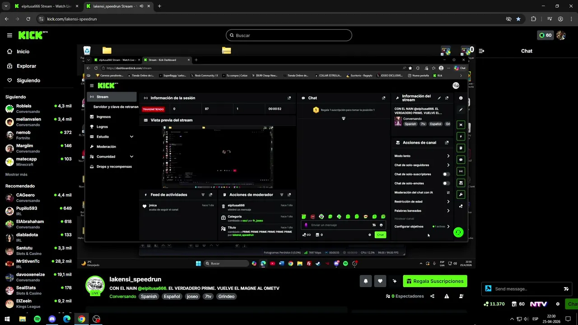
Task: Click the user-shield icon beside the report icon
Action: pyautogui.click(x=461, y=296)
